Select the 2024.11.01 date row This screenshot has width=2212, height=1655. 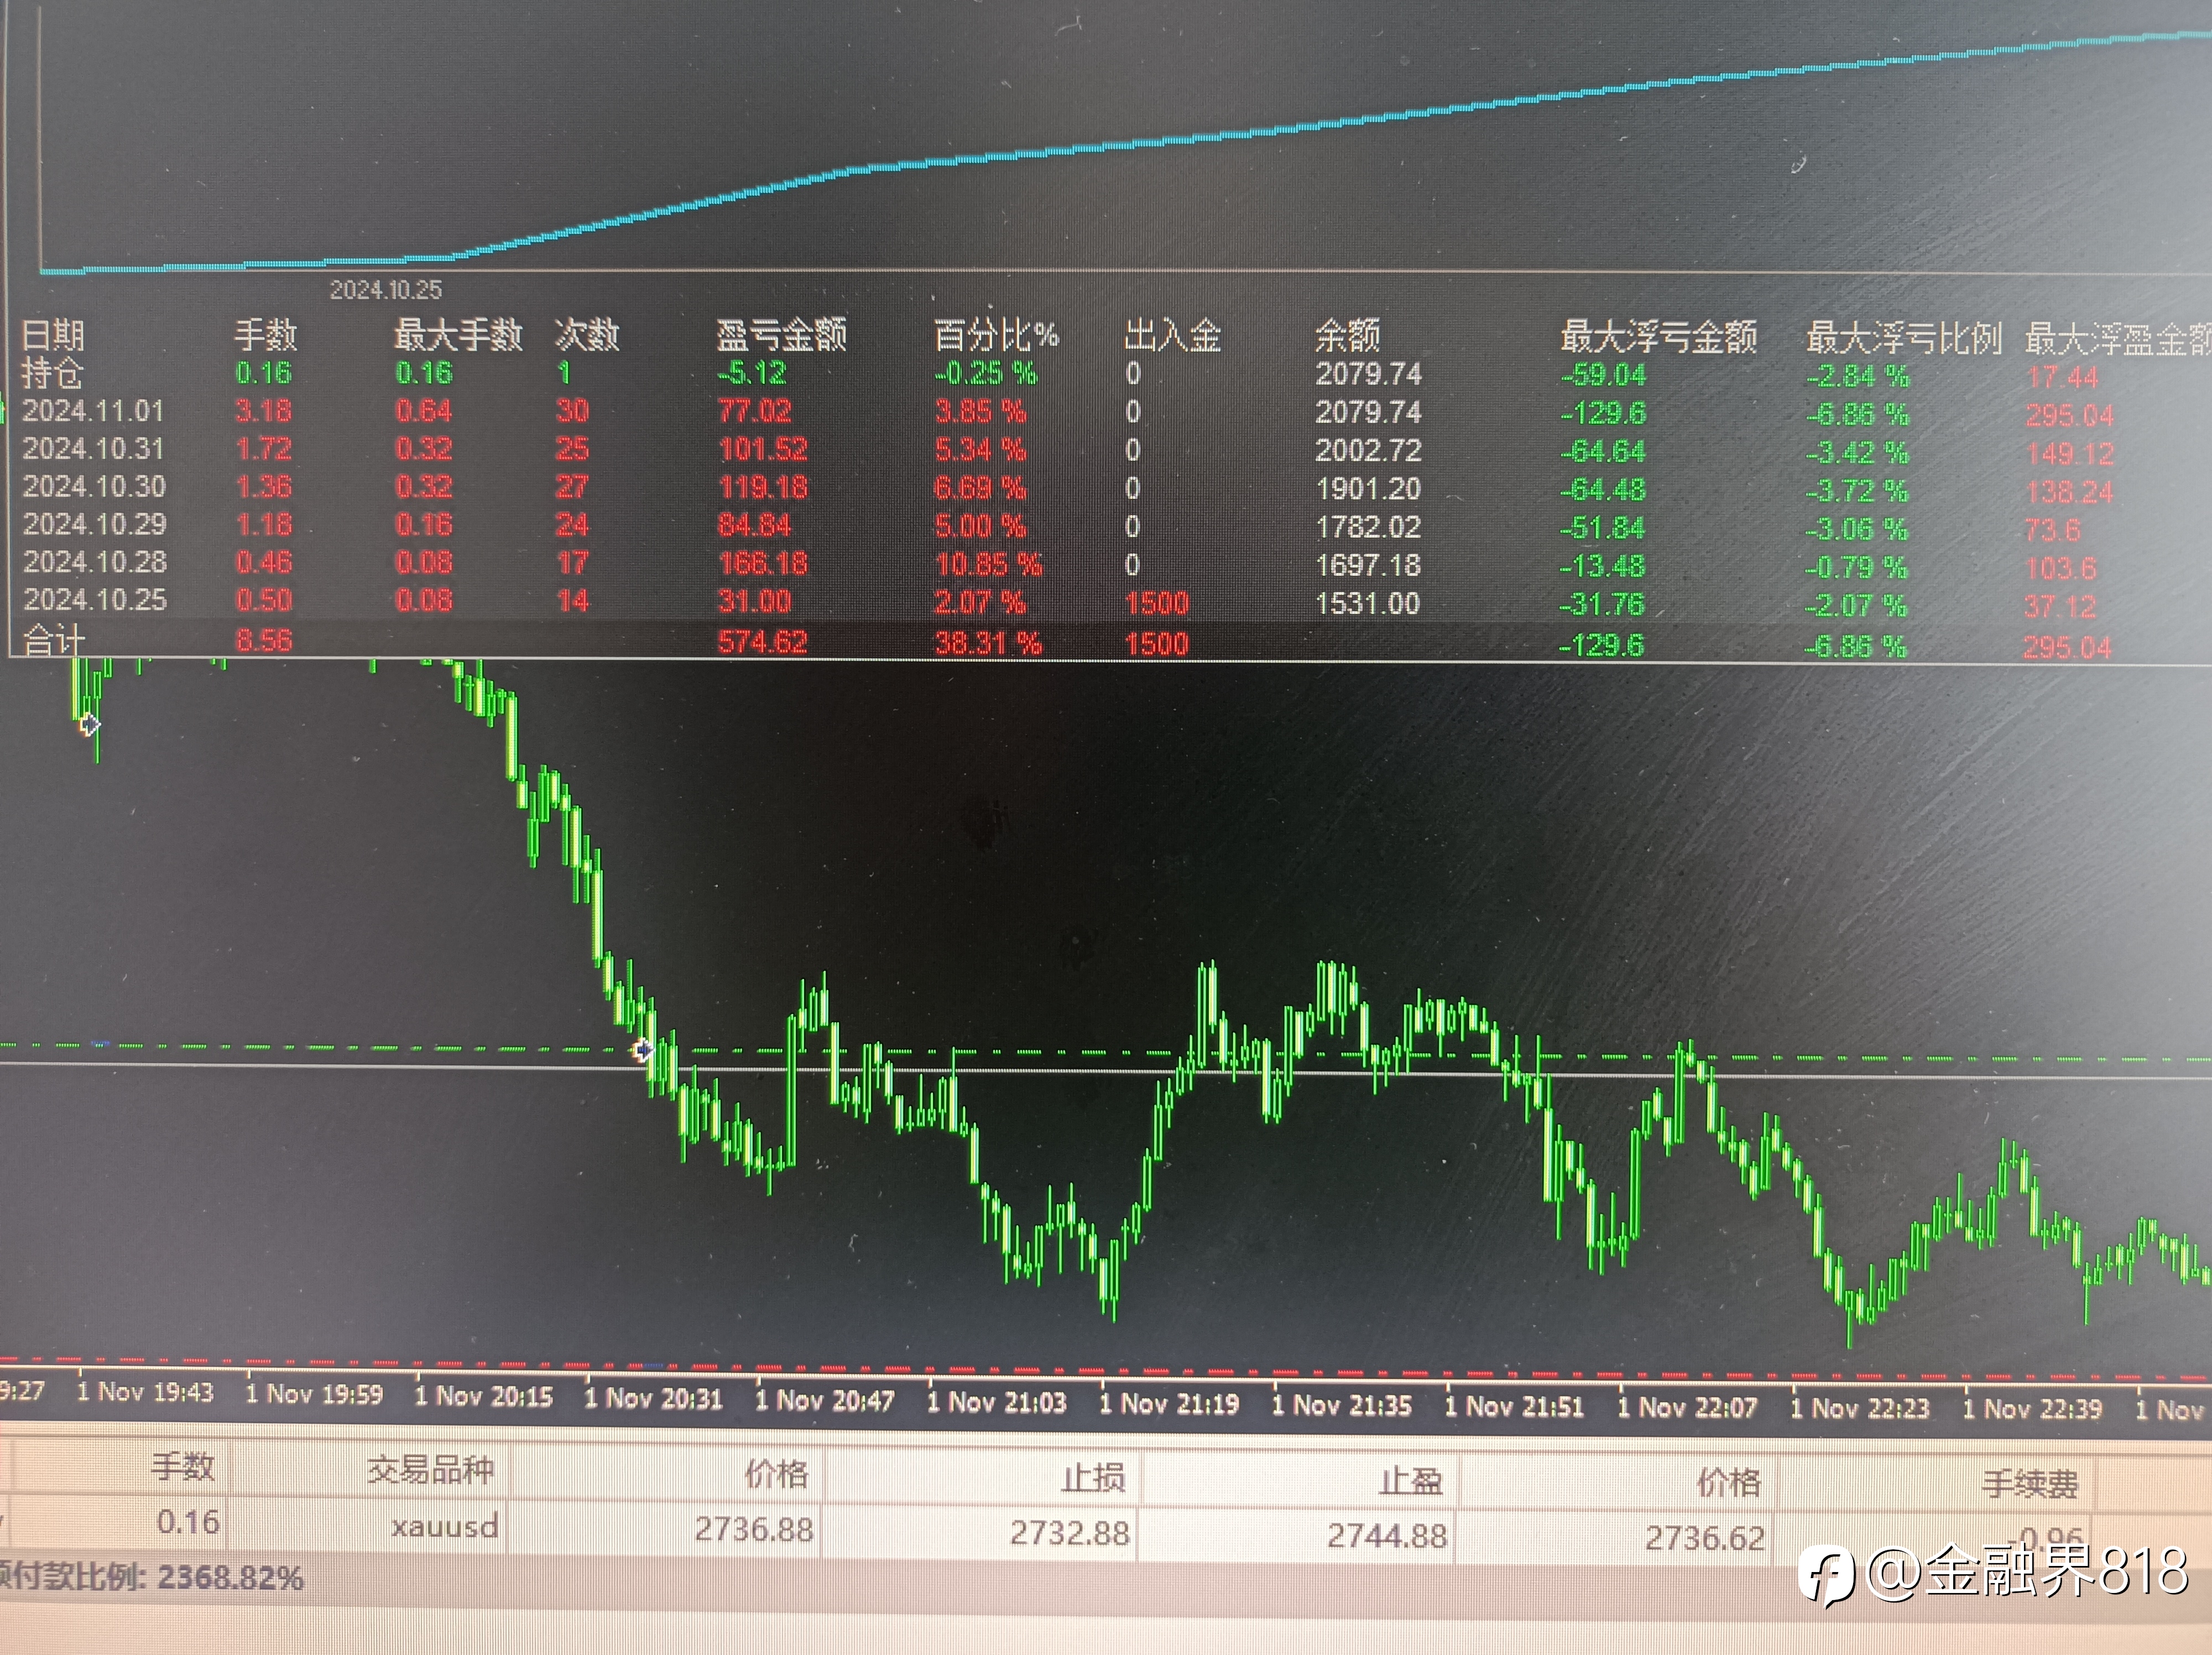point(93,411)
